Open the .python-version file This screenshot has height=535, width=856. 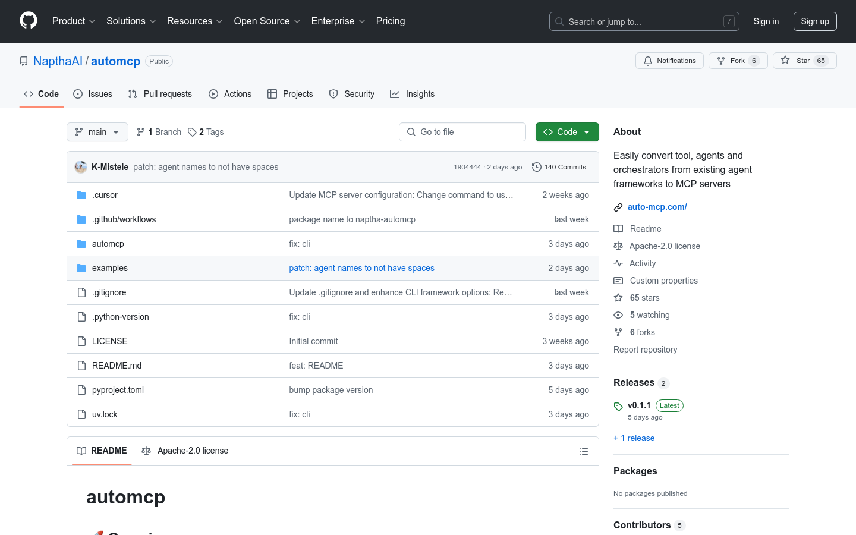coord(121,317)
